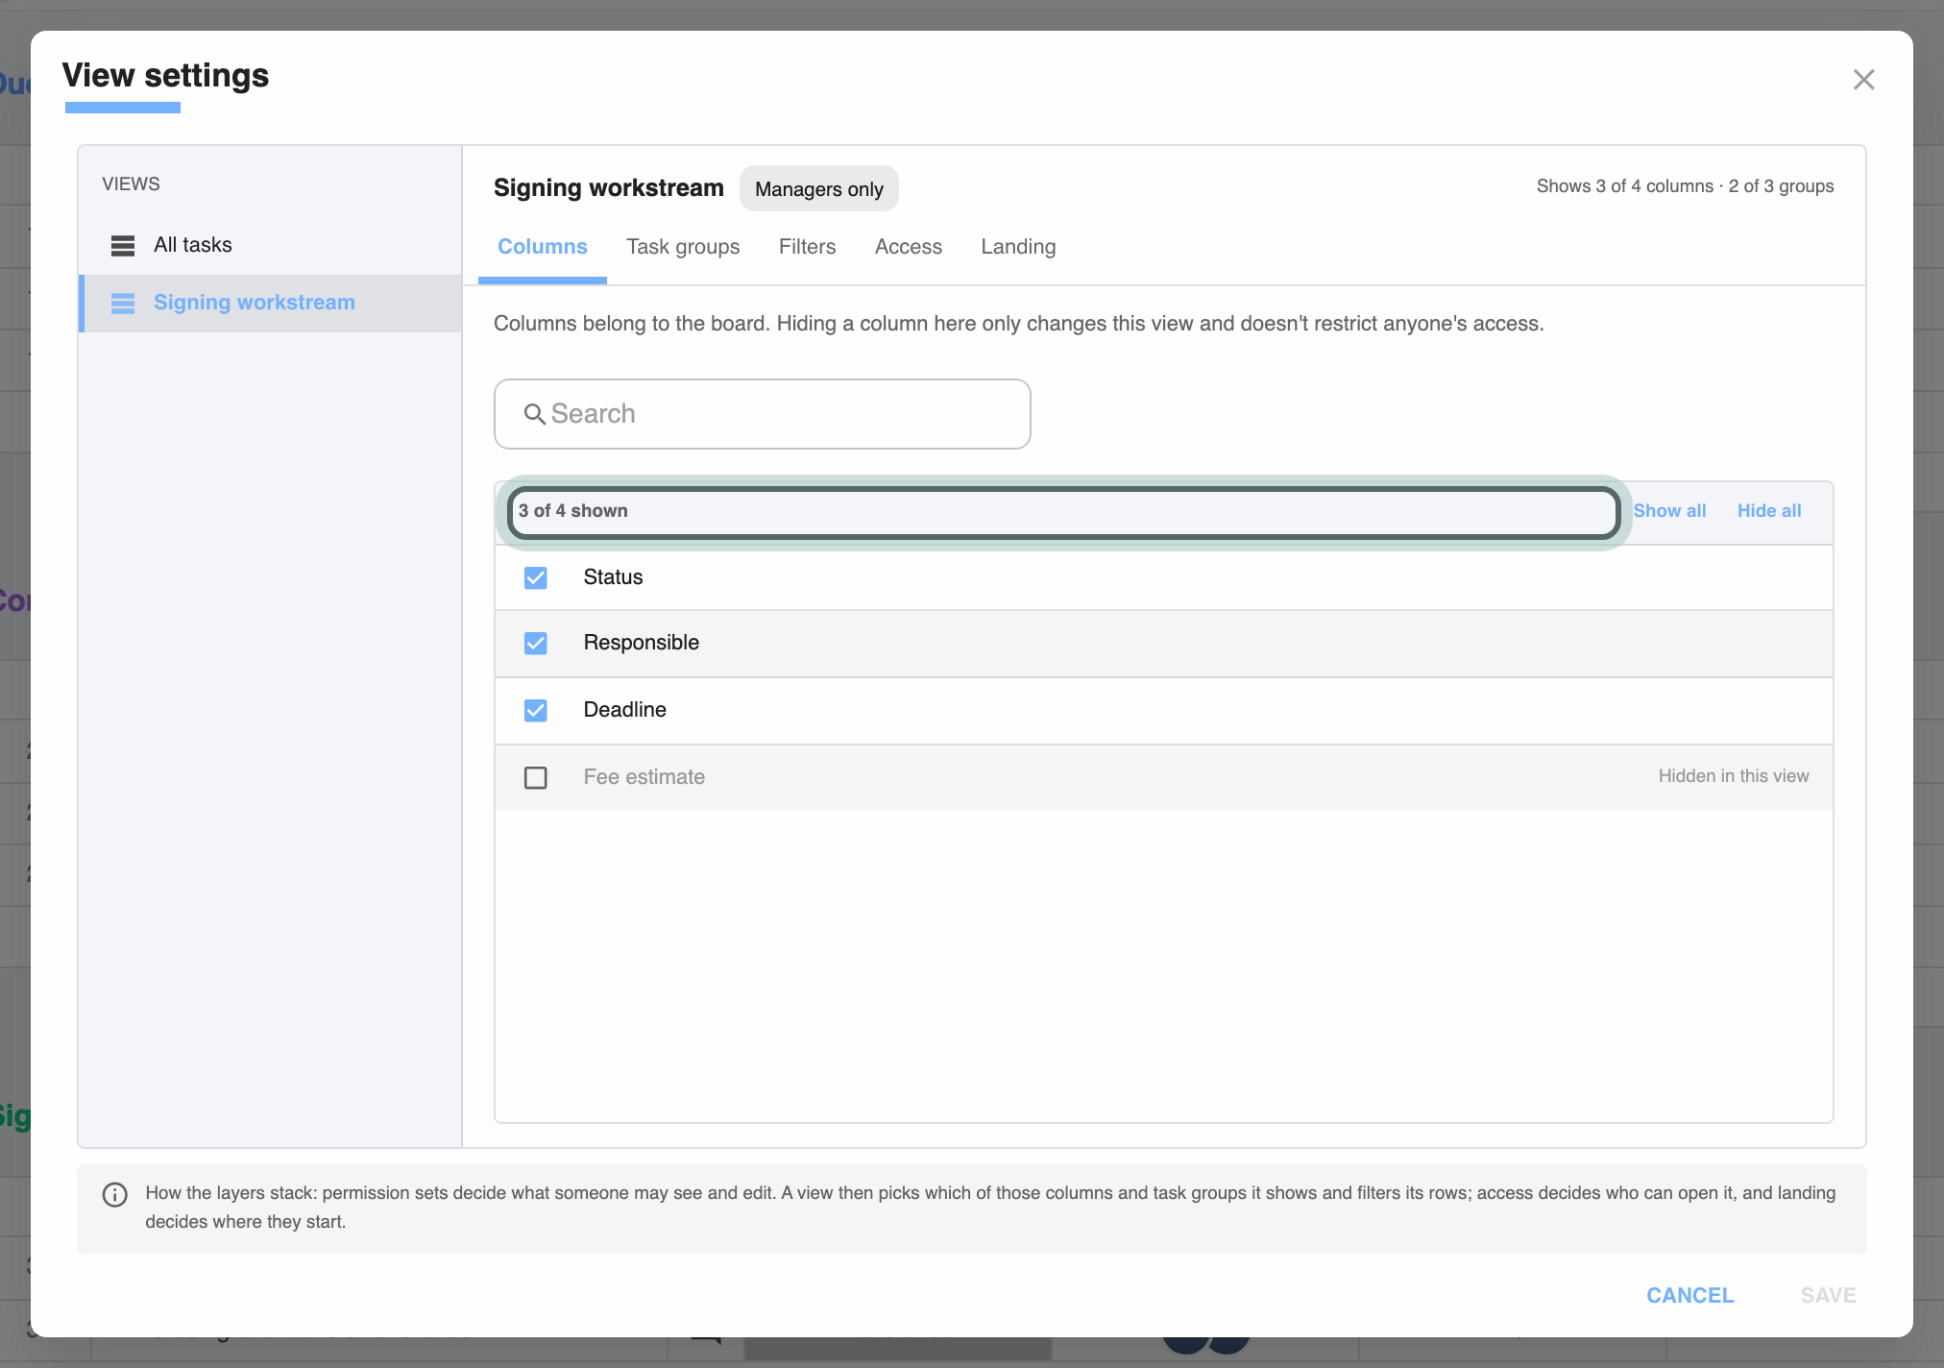Click the Deadline column label
Viewport: 1944px width, 1368px height.
625,710
